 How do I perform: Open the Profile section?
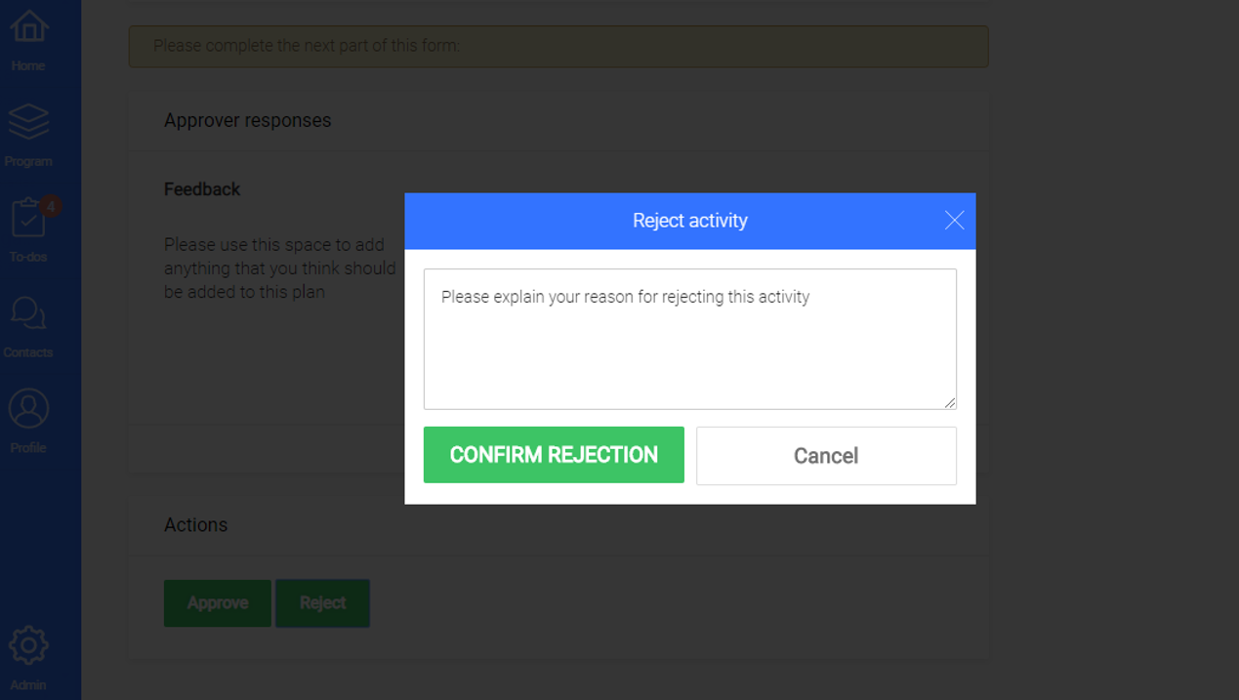coord(27,410)
